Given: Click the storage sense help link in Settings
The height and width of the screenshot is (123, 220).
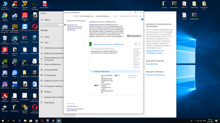Looking at the screenshot, I should [x=155, y=52].
